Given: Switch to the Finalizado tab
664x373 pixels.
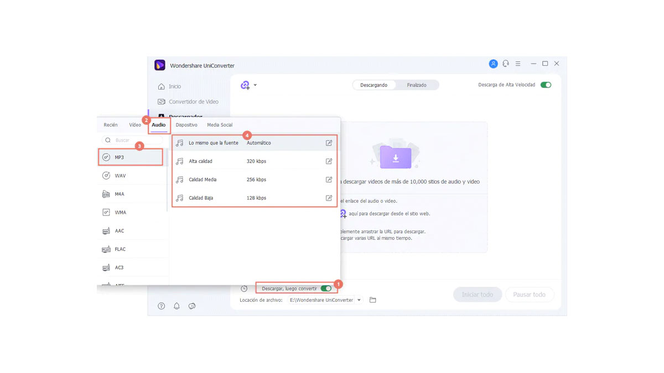Looking at the screenshot, I should click(417, 85).
